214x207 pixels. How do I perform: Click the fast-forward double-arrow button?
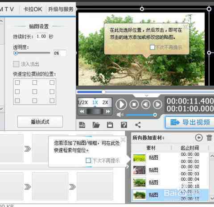click(x=108, y=112)
